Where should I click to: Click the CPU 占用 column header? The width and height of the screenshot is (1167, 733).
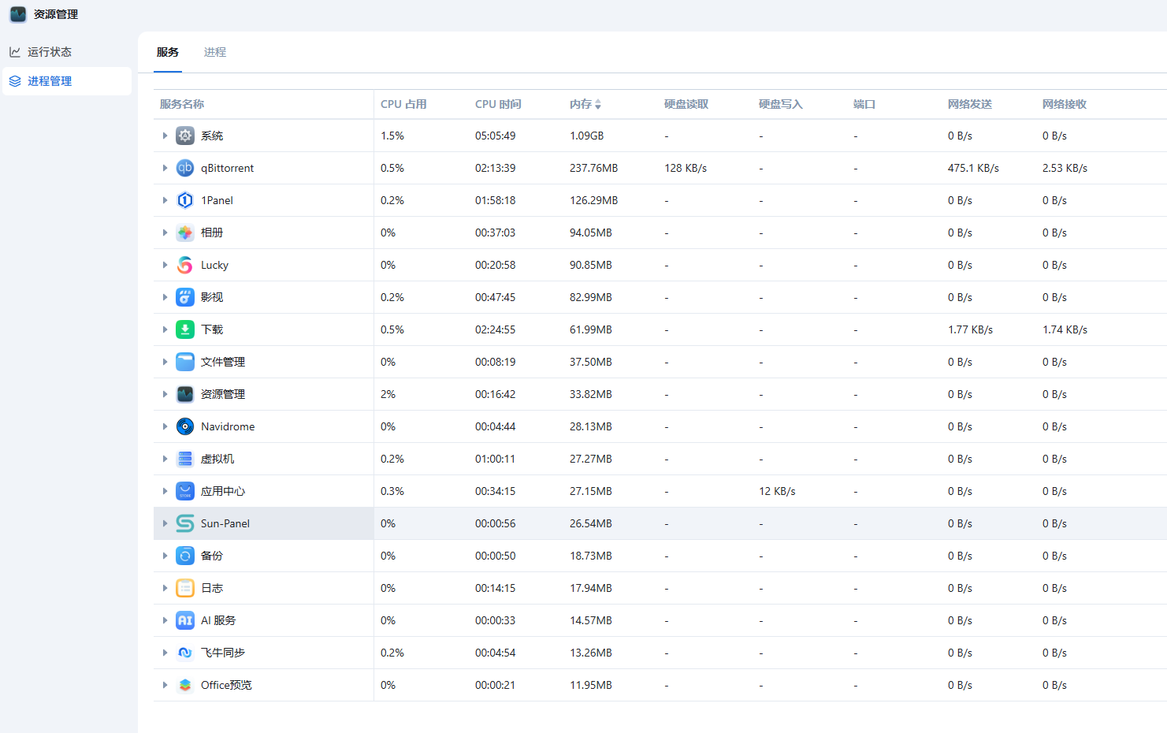coord(403,104)
